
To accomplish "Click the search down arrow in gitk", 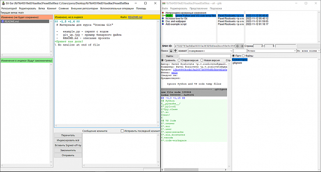I will click(x=171, y=51).
